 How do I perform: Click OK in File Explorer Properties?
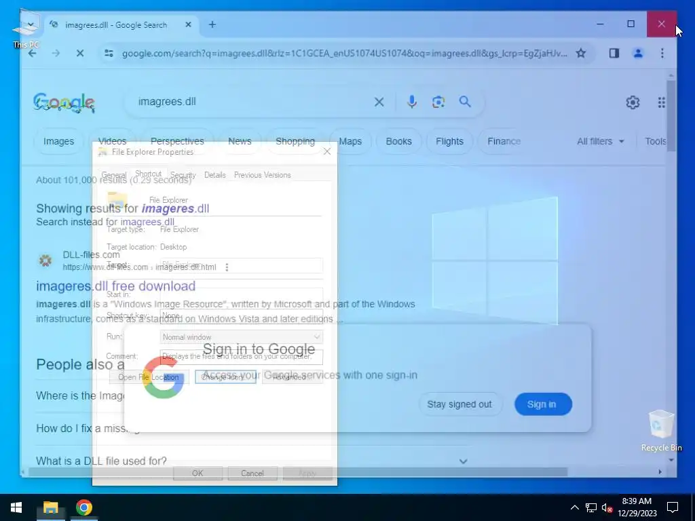(x=198, y=473)
